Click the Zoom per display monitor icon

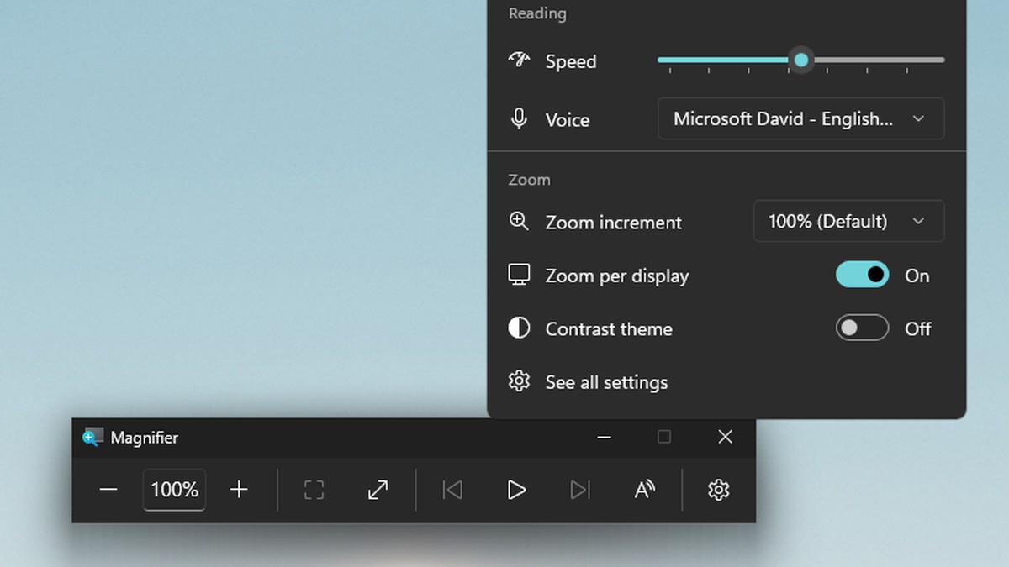(519, 275)
